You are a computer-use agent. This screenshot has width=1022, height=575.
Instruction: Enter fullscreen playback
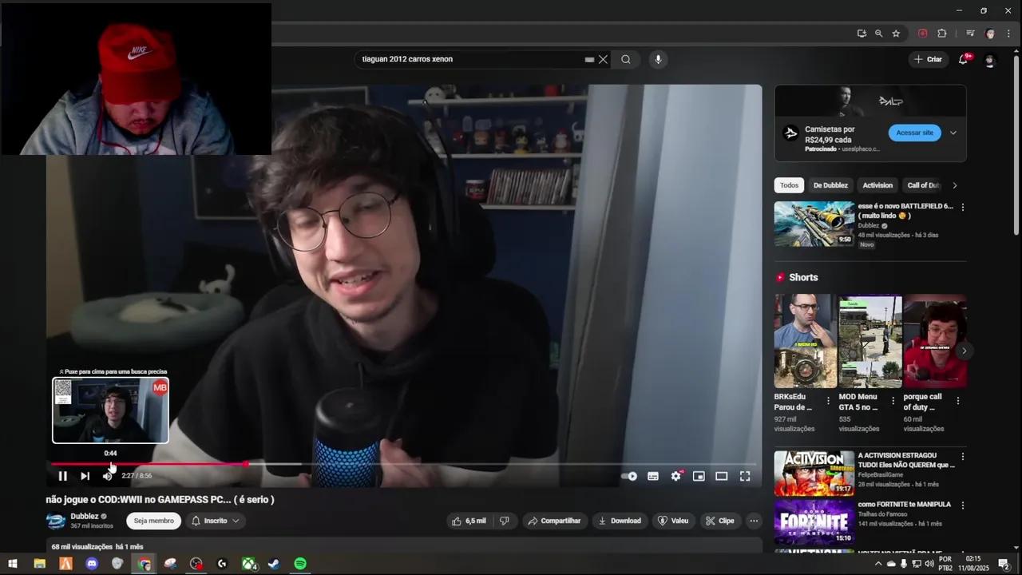(x=744, y=475)
